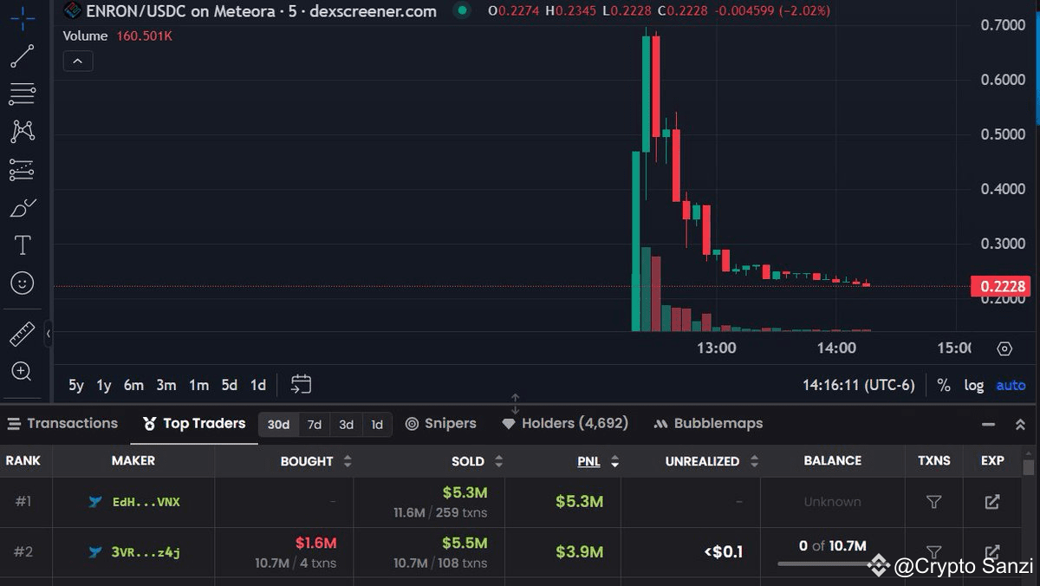
Task: Sort traders by UNREALIZED column
Action: pos(712,461)
